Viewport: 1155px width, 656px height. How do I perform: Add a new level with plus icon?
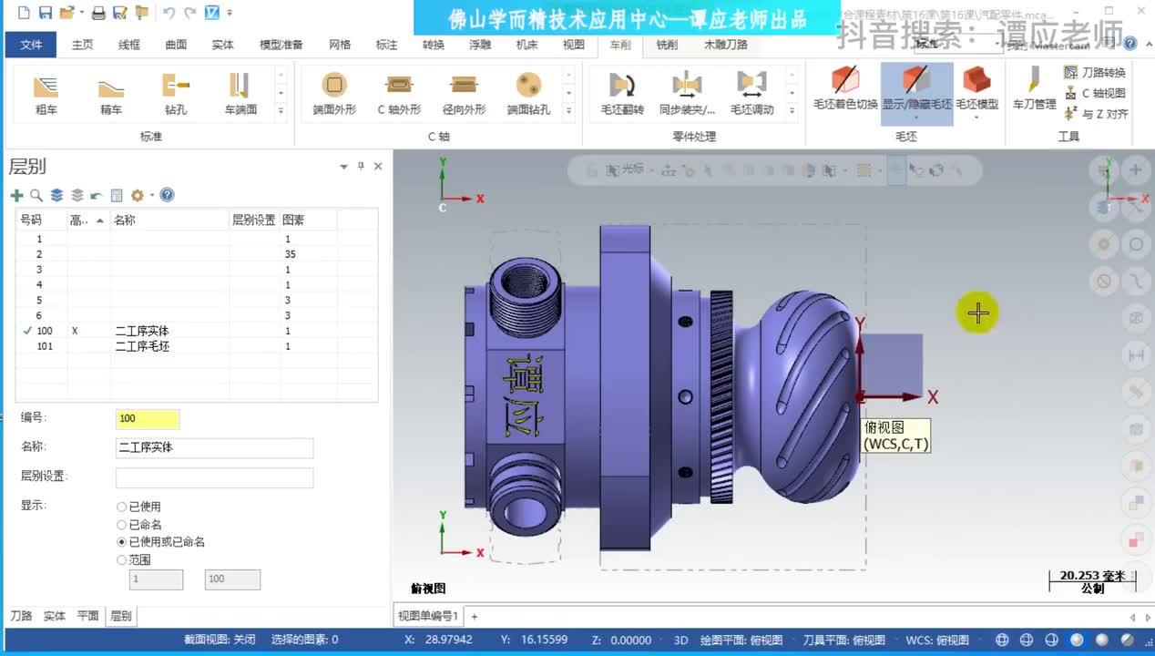16,195
